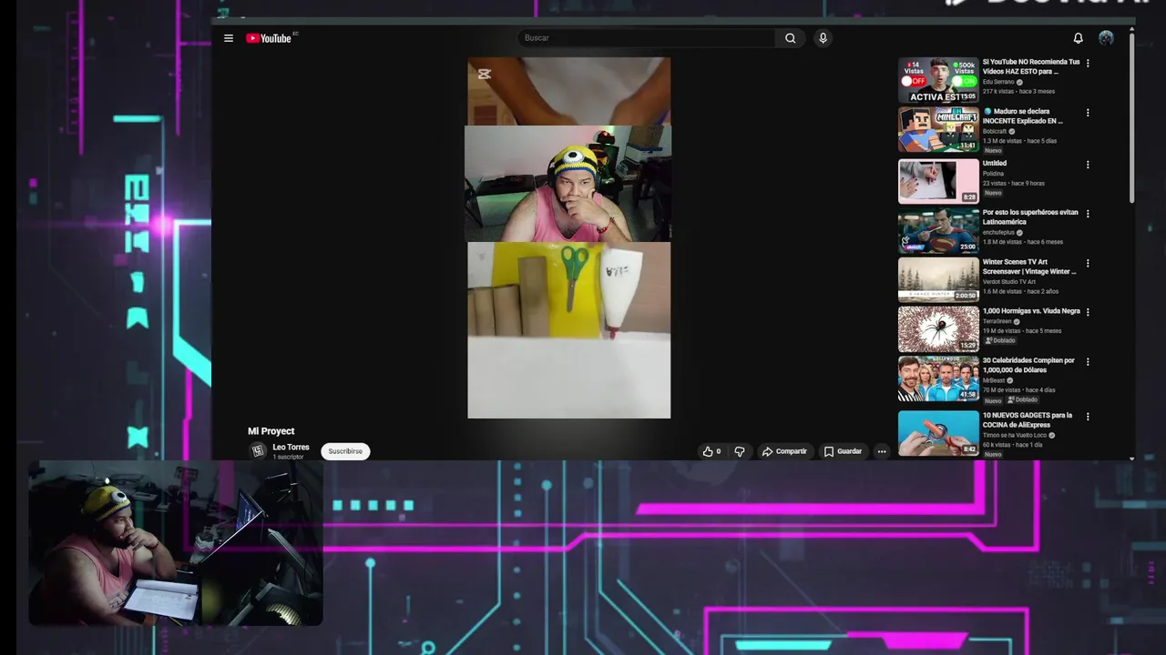Click the Compartir share button
Image resolution: width=1166 pixels, height=655 pixels.
[784, 451]
